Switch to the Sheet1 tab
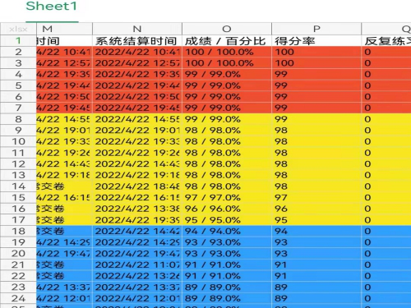411x308 pixels. coord(52,7)
